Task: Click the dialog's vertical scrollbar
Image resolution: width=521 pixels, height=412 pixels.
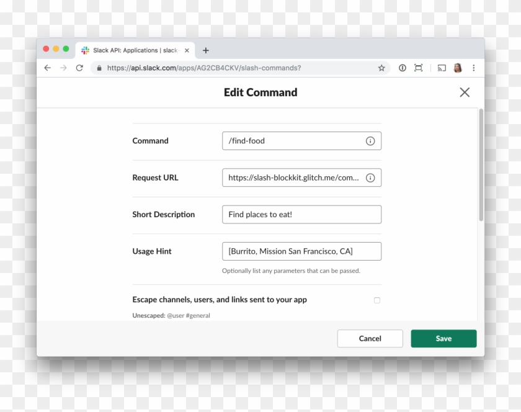Action: coord(481,165)
